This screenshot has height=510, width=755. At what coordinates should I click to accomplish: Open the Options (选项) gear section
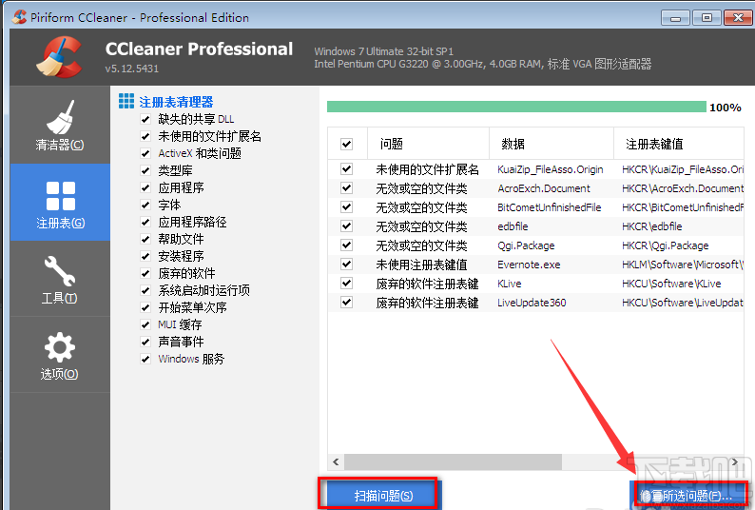click(x=60, y=354)
